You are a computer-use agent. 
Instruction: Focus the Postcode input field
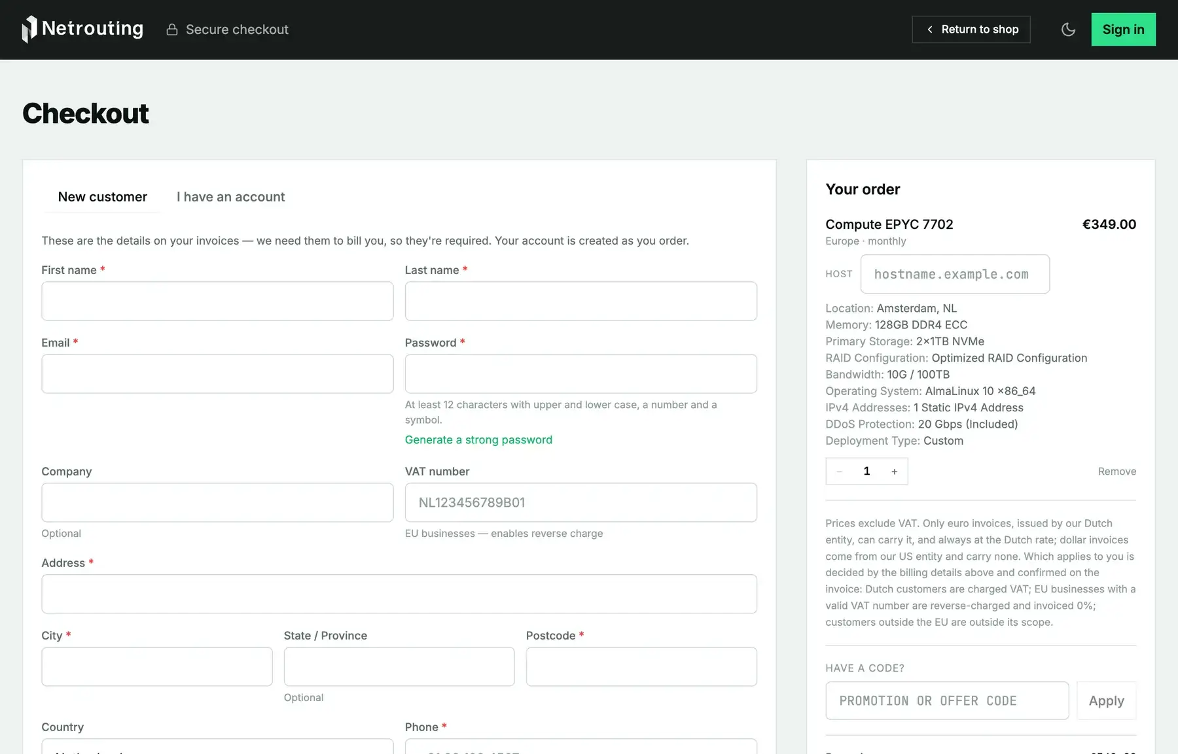click(x=641, y=666)
